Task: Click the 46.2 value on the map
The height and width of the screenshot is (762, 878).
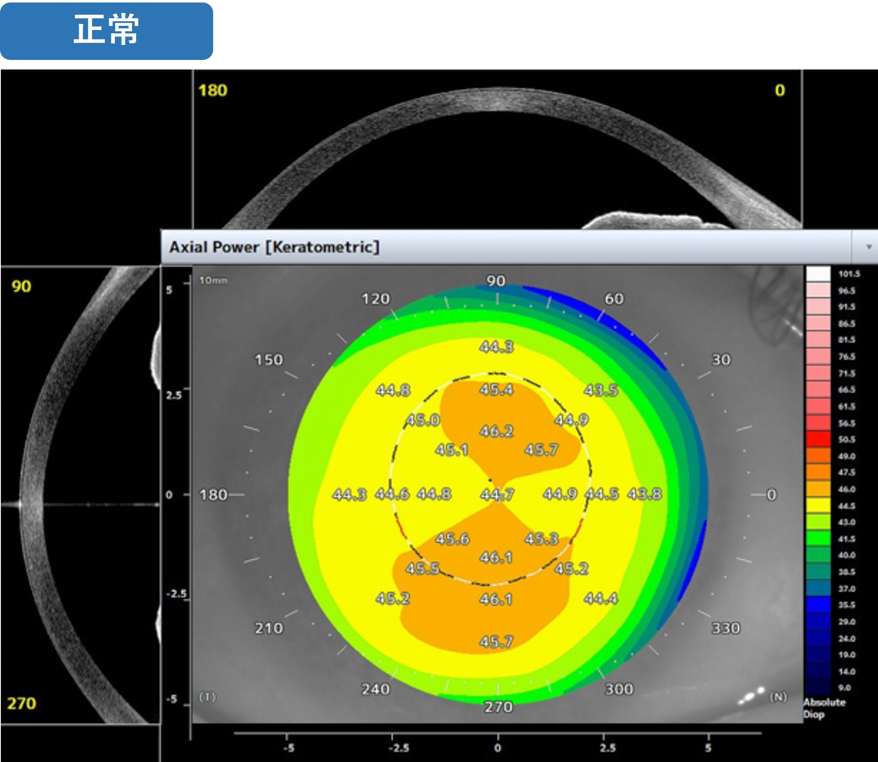Action: (x=496, y=431)
